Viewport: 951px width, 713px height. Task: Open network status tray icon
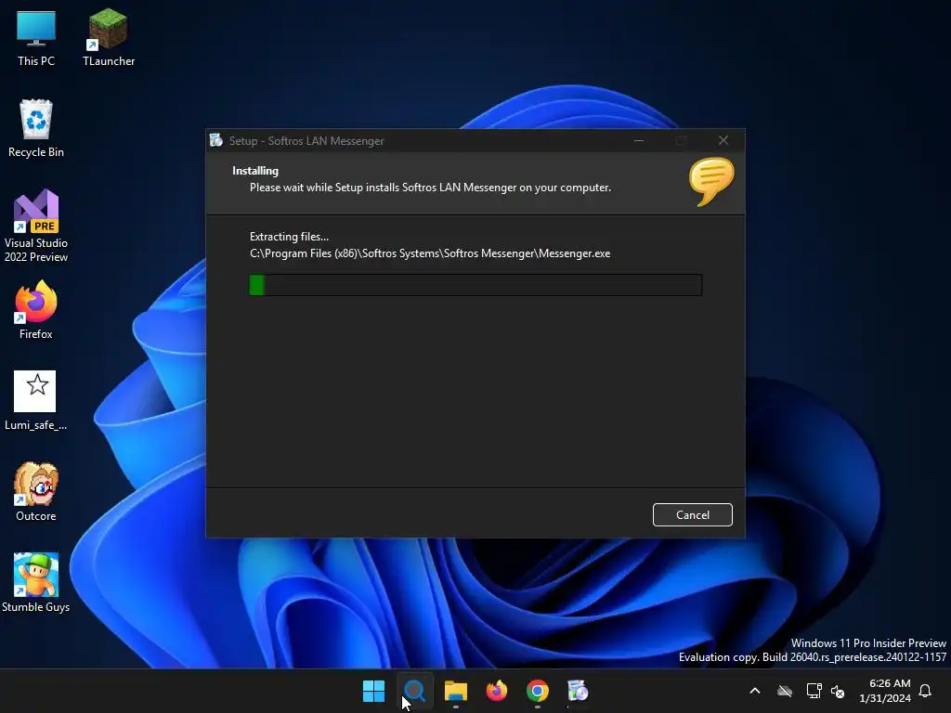[814, 691]
